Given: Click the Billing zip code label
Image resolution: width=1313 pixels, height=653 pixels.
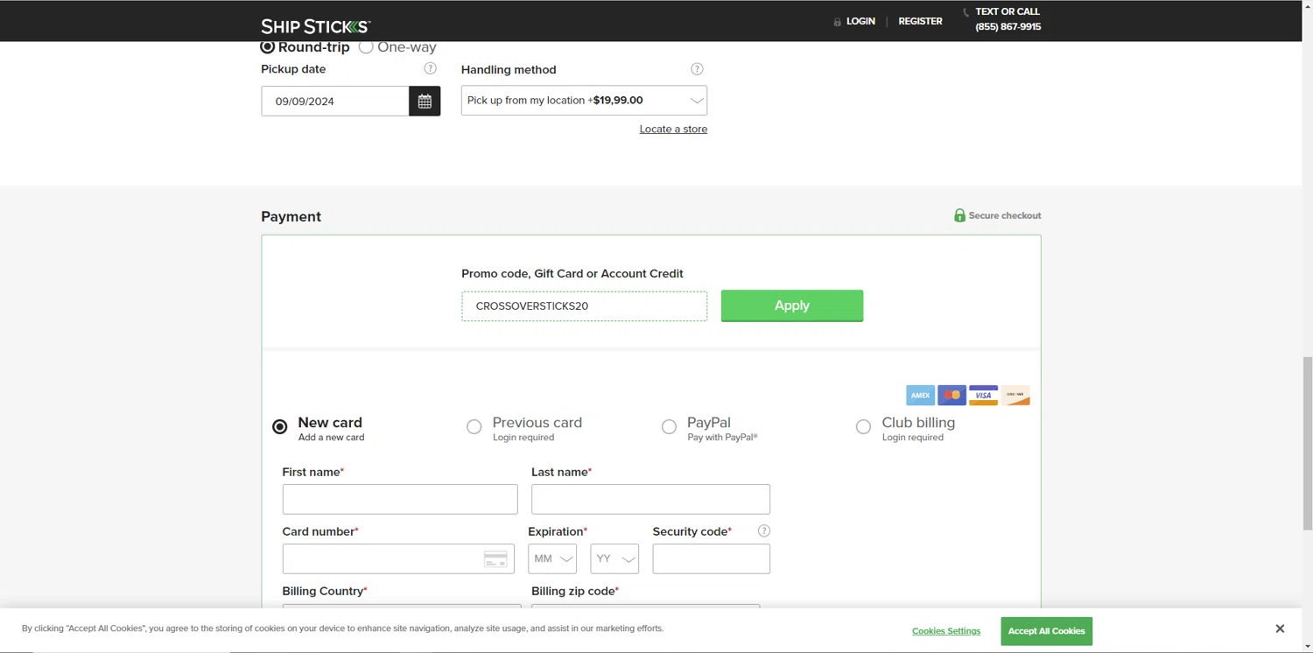Looking at the screenshot, I should (x=575, y=592).
